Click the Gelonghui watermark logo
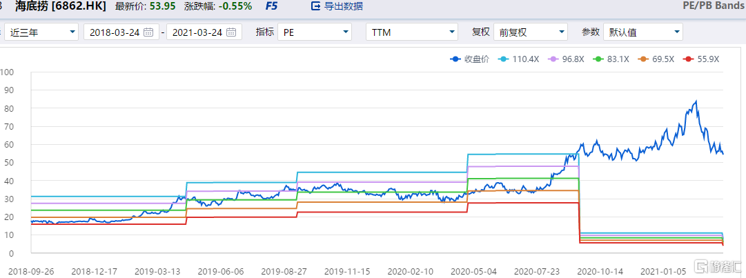The image size is (746, 278). 719,266
